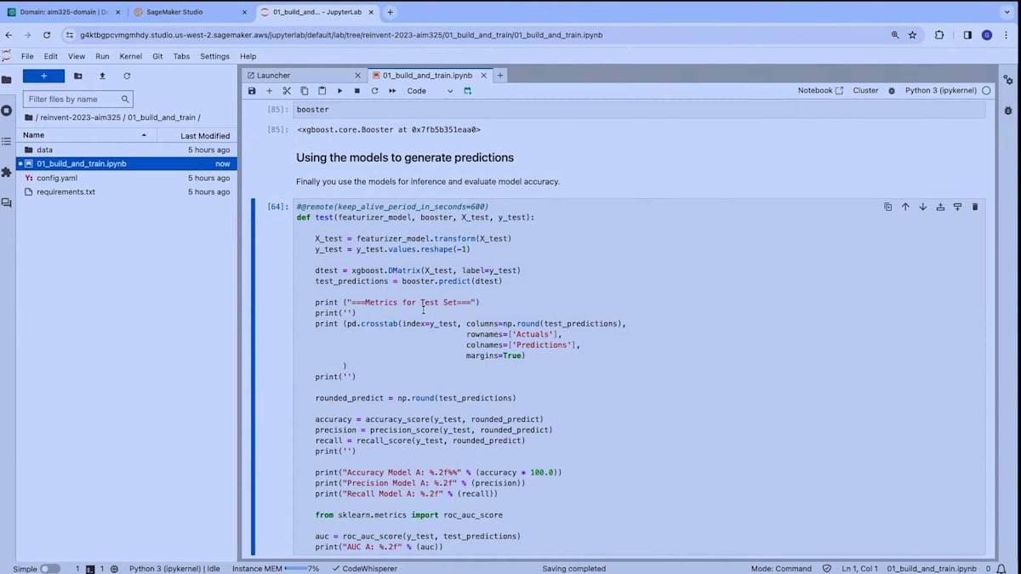Open the Tabs menu

tap(181, 56)
